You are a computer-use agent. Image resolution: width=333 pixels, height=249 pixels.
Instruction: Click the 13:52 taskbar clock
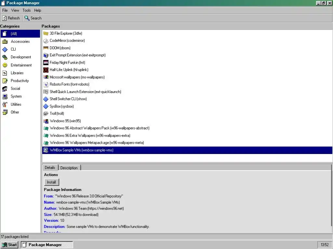(x=325, y=245)
